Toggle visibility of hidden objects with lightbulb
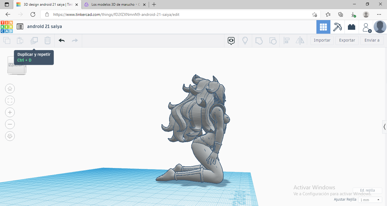Screen dimensions: 387x206 tap(245, 40)
